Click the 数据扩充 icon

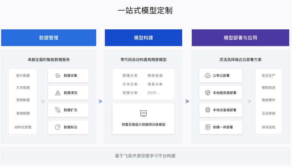(58, 110)
